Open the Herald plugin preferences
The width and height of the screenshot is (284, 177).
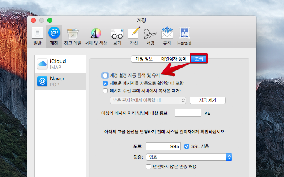coord(184,36)
